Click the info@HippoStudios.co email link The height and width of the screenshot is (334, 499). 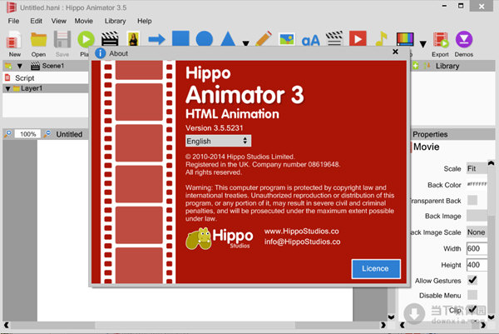pos(302,242)
